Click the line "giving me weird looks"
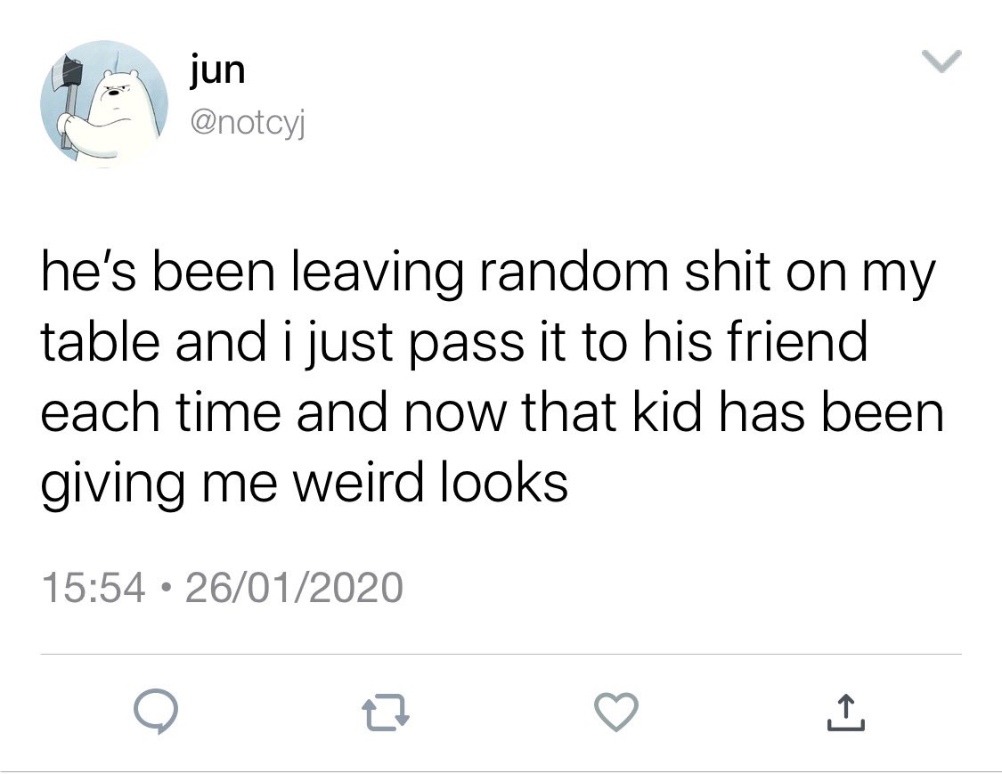This screenshot has width=1002, height=774. (305, 483)
